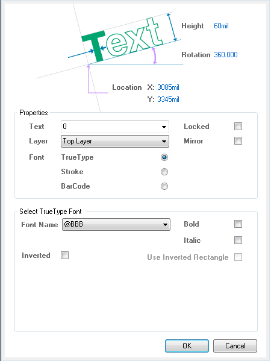This screenshot has height=361, width=271.
Task: Enable the Inverted checkbox
Action: (64, 255)
